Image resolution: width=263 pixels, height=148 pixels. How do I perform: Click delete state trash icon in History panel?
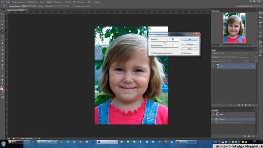pos(253,136)
